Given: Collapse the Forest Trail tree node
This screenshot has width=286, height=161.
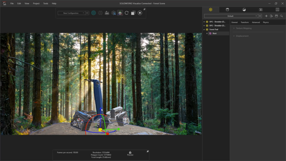Looking at the screenshot, I should tap(204, 29).
